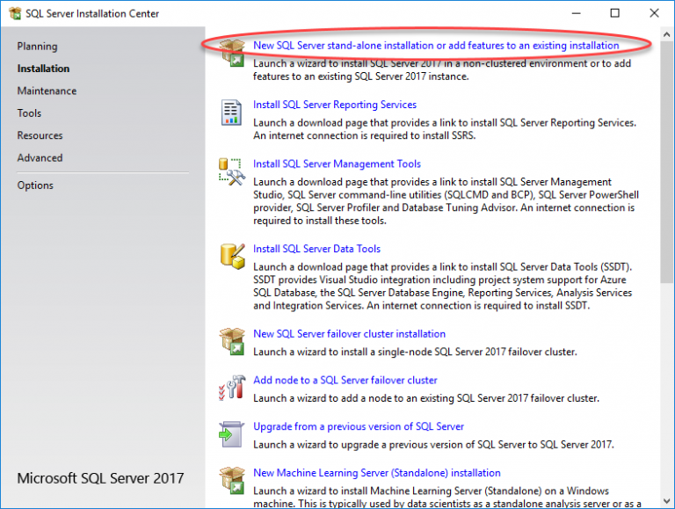Select Tools in the left sidebar
The image size is (675, 509).
pos(29,113)
